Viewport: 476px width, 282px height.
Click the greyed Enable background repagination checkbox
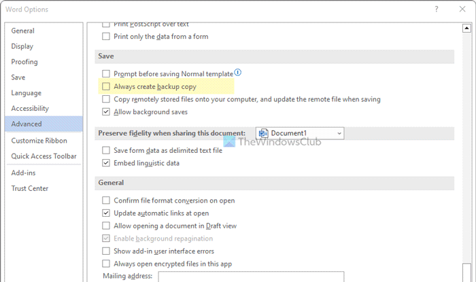click(x=106, y=239)
